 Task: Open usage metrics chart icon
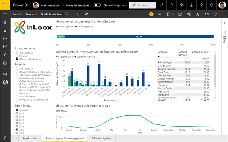click(x=180, y=14)
